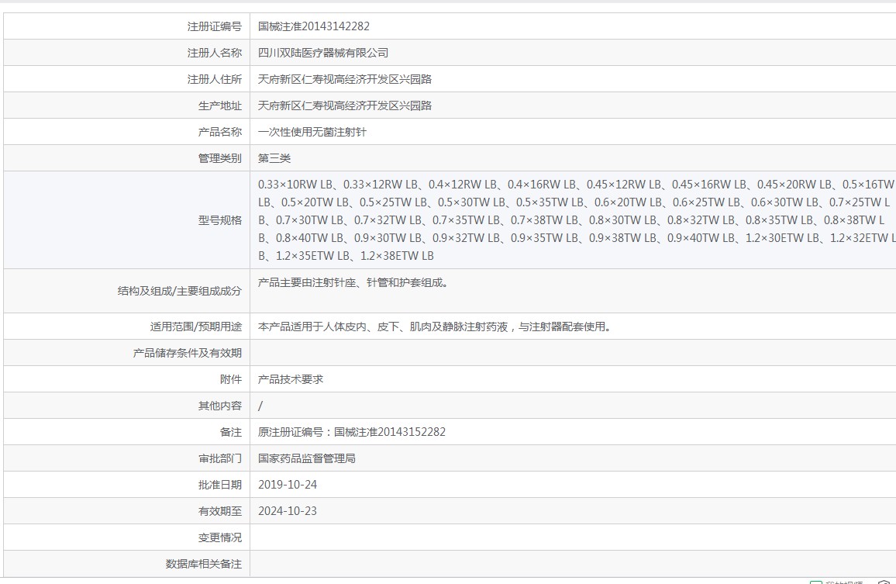Click the model specification 1.2×38ETW LB

[397, 256]
